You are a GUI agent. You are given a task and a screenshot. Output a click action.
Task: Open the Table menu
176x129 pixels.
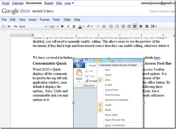pyautogui.click(x=67, y=20)
